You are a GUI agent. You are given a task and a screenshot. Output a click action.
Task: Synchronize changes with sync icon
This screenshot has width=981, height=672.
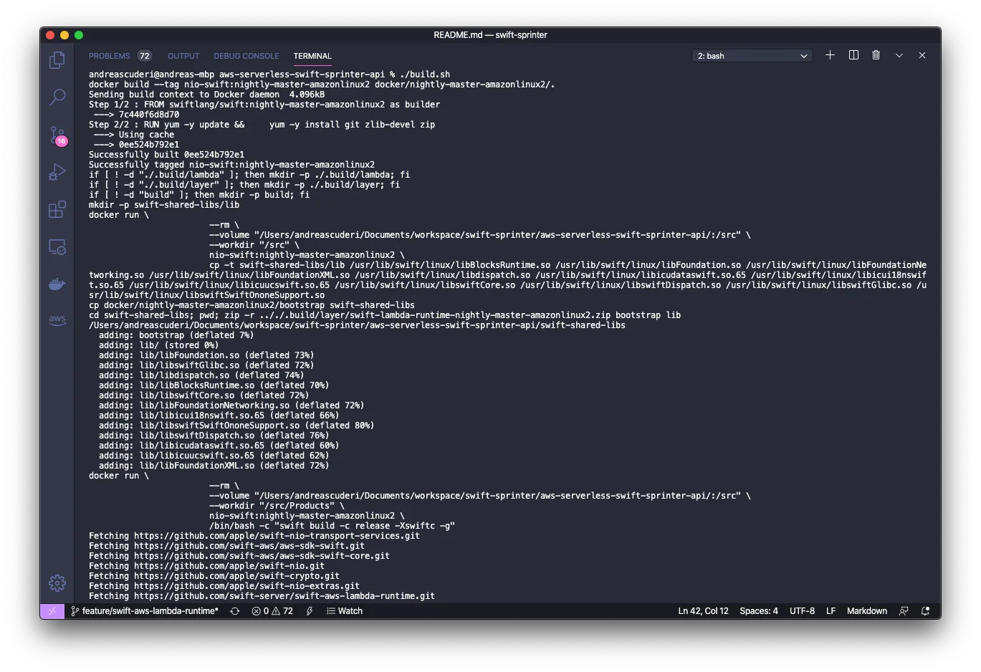[234, 611]
